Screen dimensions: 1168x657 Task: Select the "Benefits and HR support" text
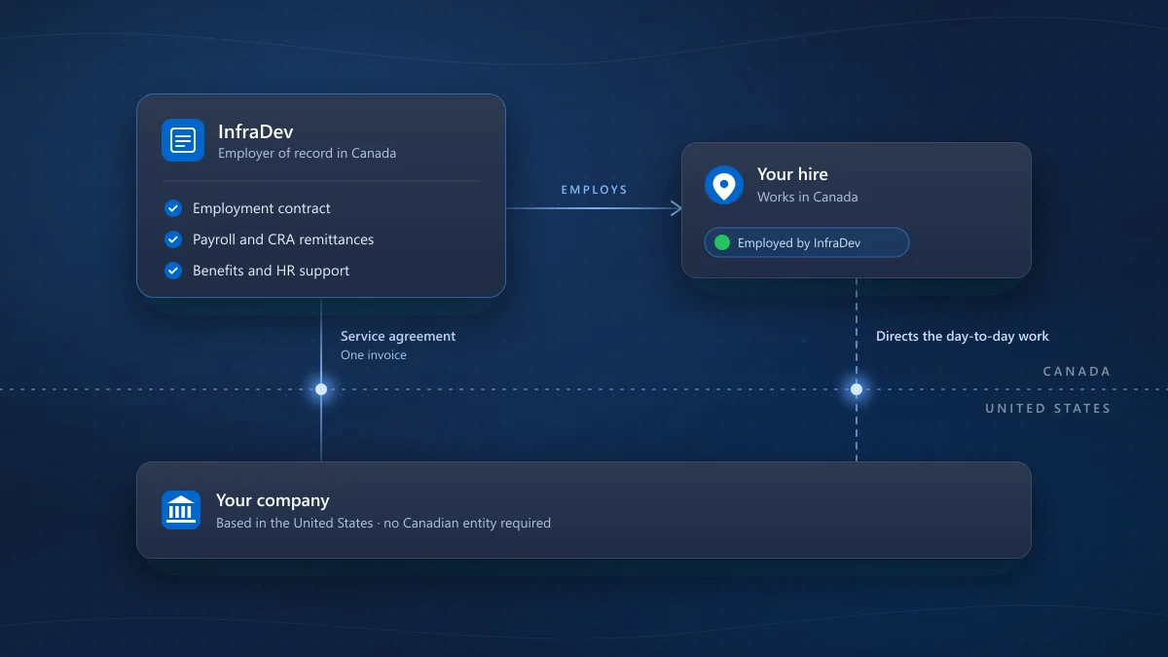click(271, 271)
